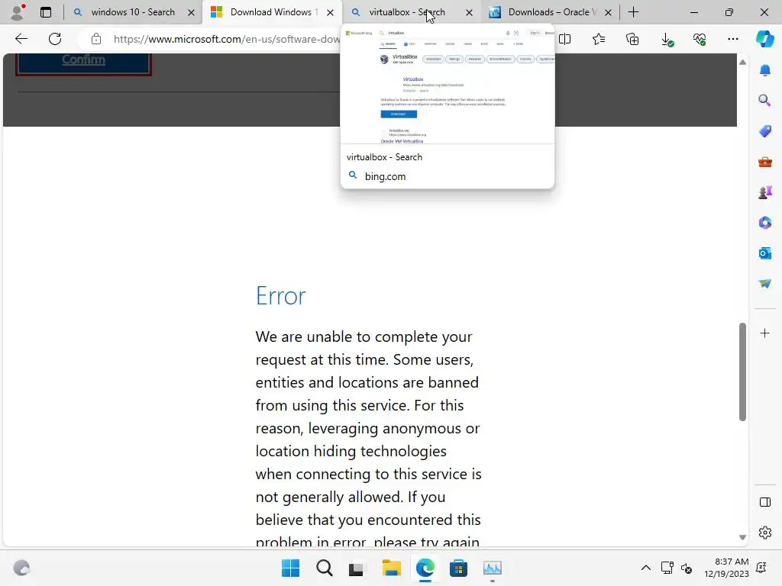782x586 pixels.
Task: Close the windows 10 - Search tab
Action: click(191, 12)
